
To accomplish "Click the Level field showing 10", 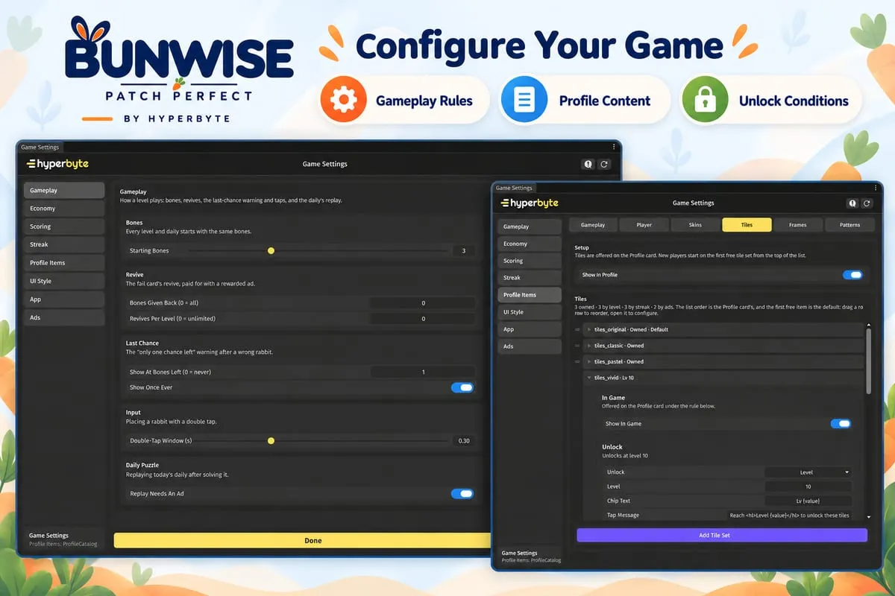I will pyautogui.click(x=808, y=486).
